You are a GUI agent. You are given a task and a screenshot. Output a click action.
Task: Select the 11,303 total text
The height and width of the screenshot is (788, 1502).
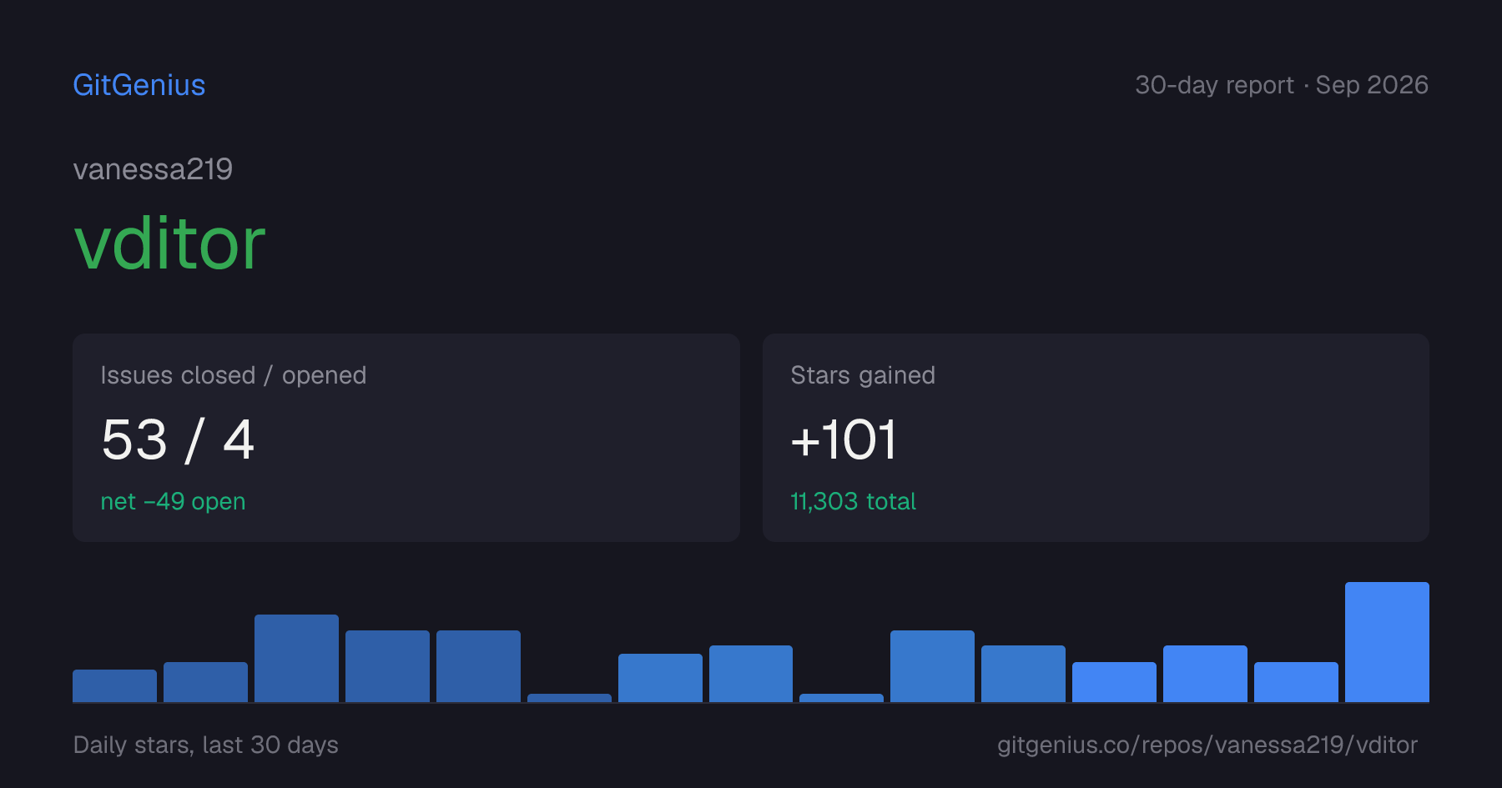coord(853,501)
